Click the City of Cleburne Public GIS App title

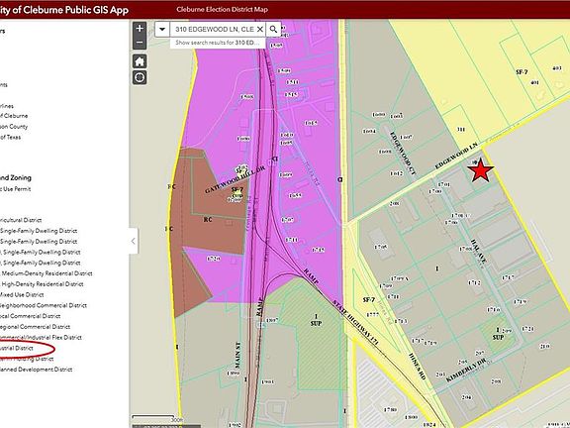pos(64,10)
